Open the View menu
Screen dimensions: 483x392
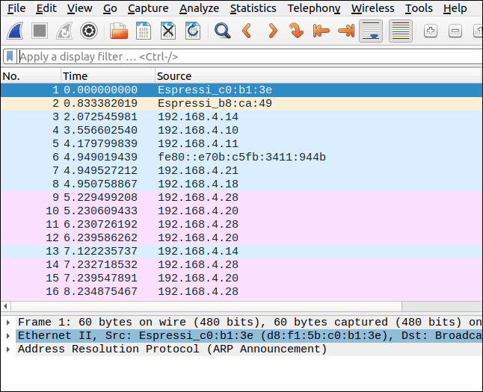[x=80, y=8]
